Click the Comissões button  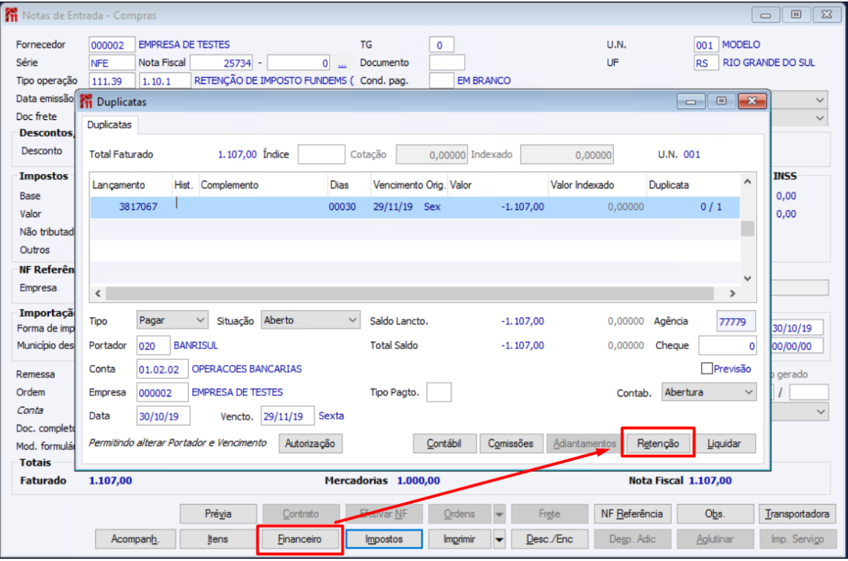click(x=510, y=444)
